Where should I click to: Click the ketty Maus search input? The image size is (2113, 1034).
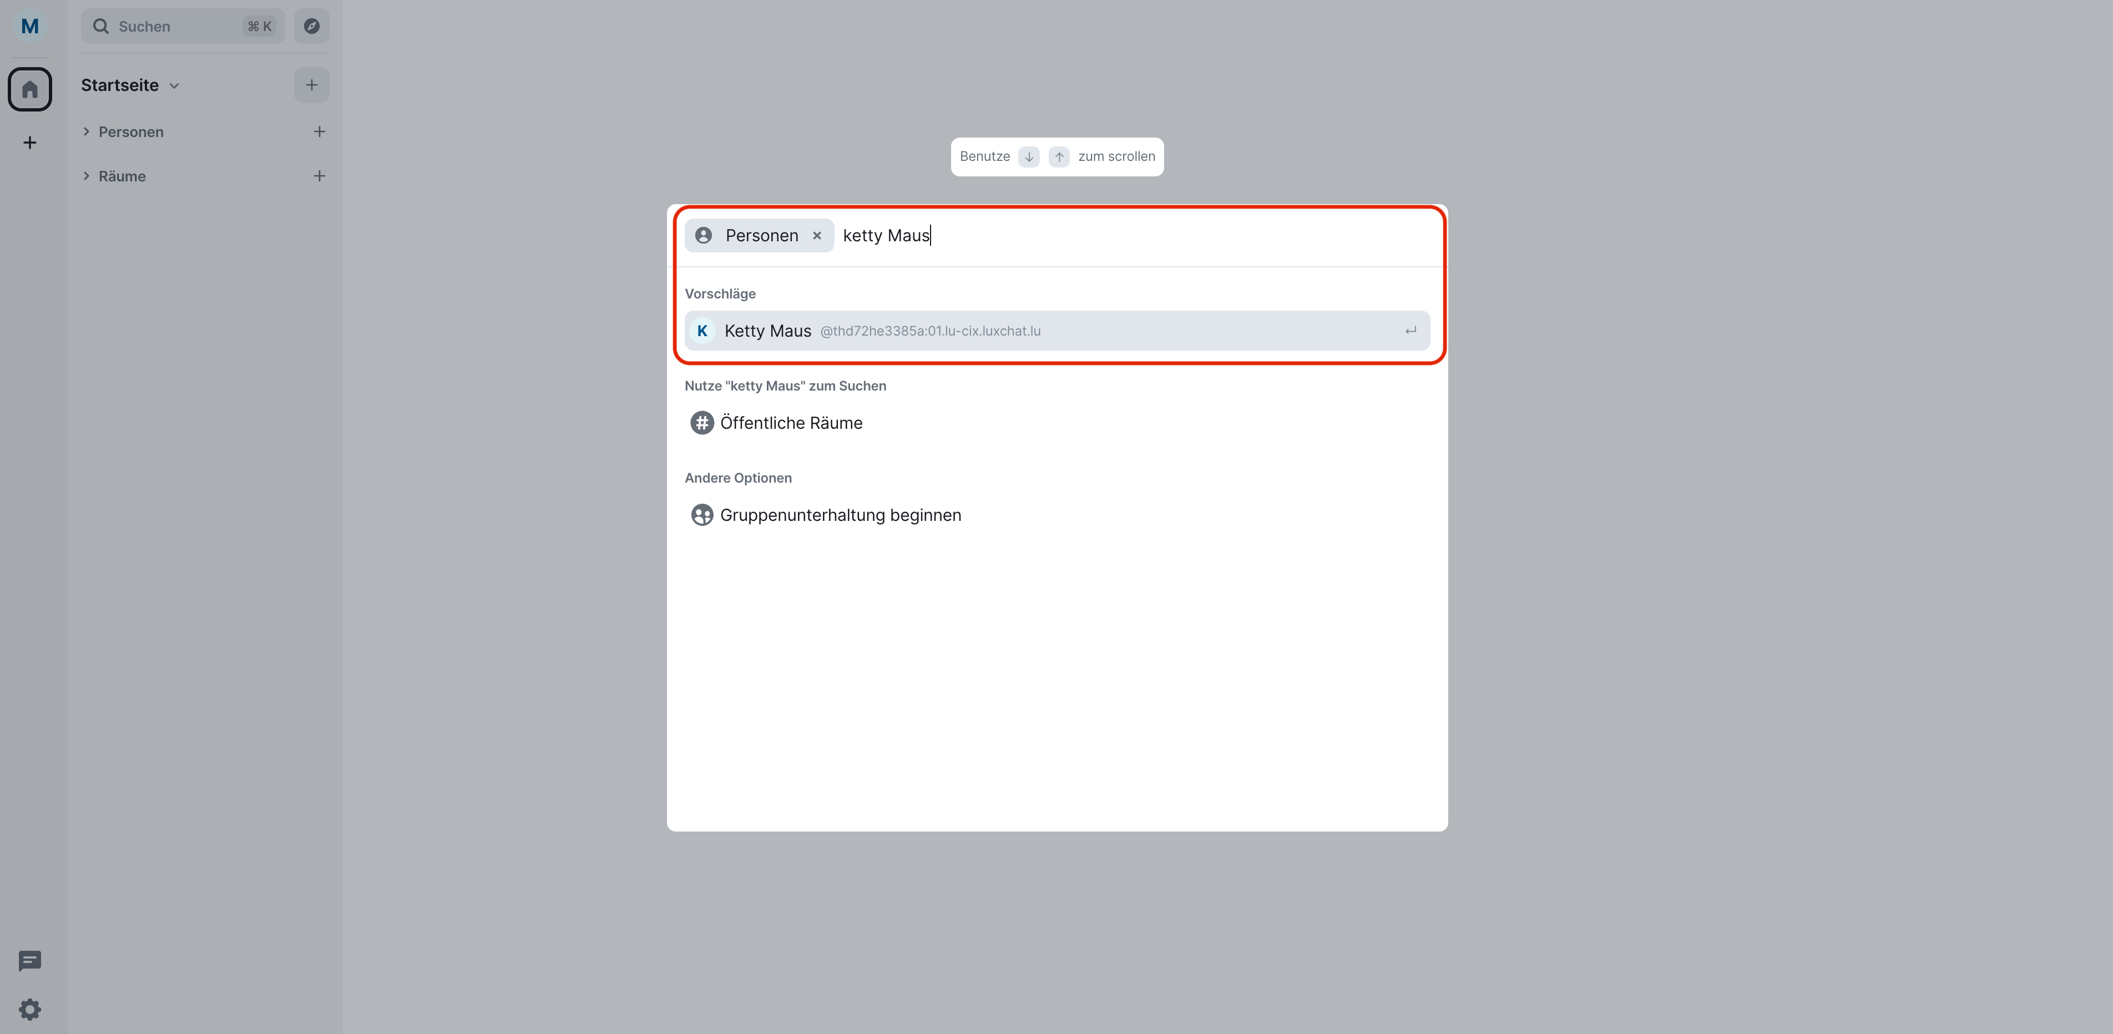pos(1132,235)
